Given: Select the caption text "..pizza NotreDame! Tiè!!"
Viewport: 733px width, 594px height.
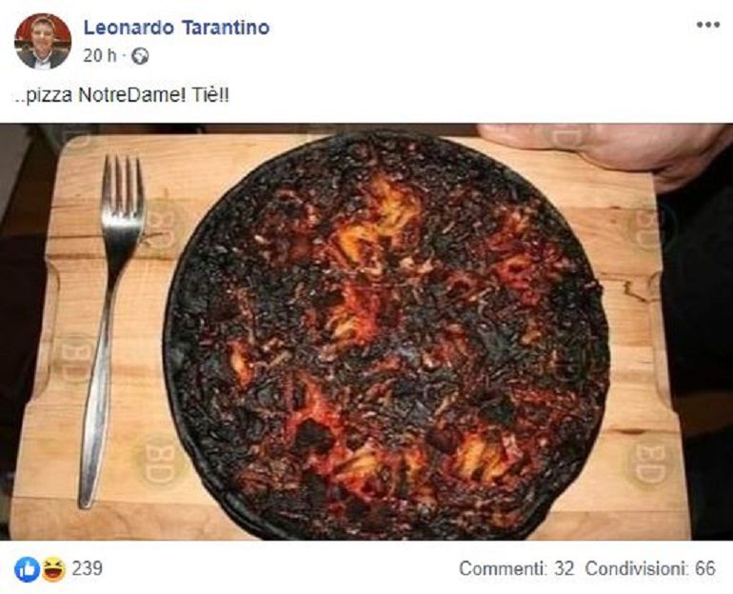Looking at the screenshot, I should point(122,96).
